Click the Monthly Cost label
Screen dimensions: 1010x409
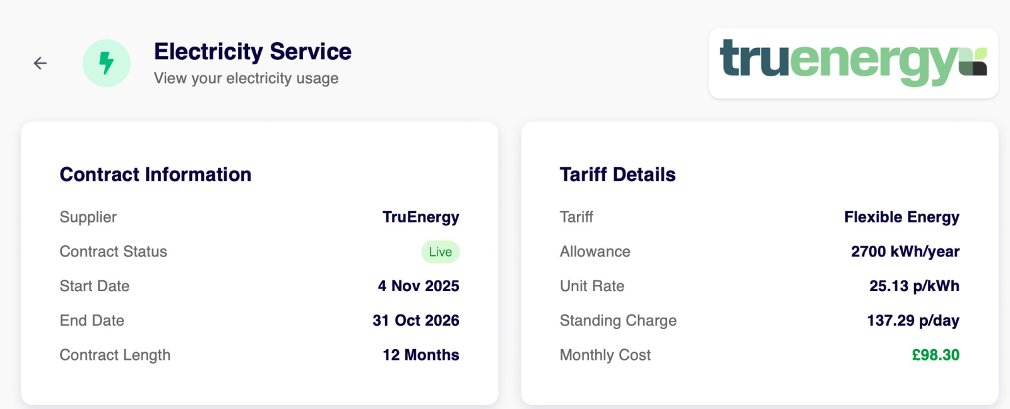[x=605, y=355]
